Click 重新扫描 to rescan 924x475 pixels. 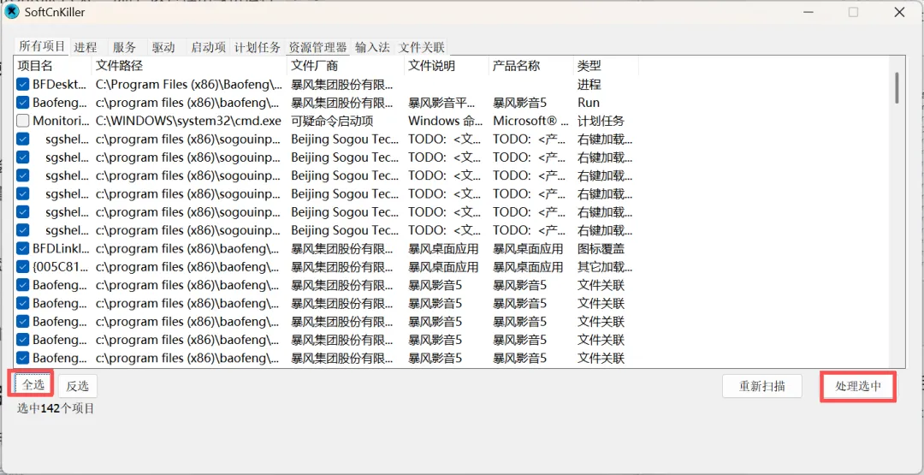point(762,386)
